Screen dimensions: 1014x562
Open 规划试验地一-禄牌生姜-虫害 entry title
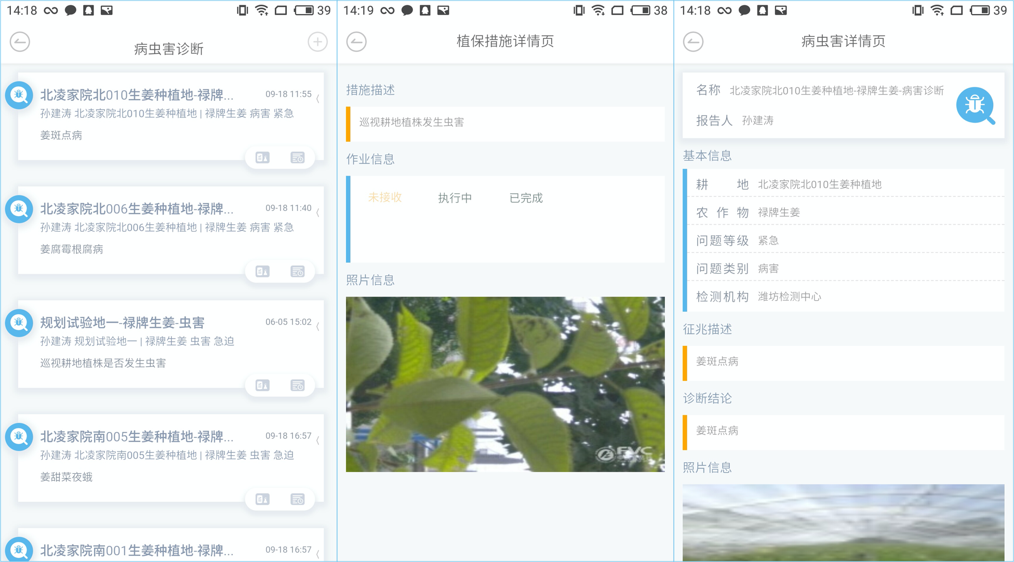point(123,323)
